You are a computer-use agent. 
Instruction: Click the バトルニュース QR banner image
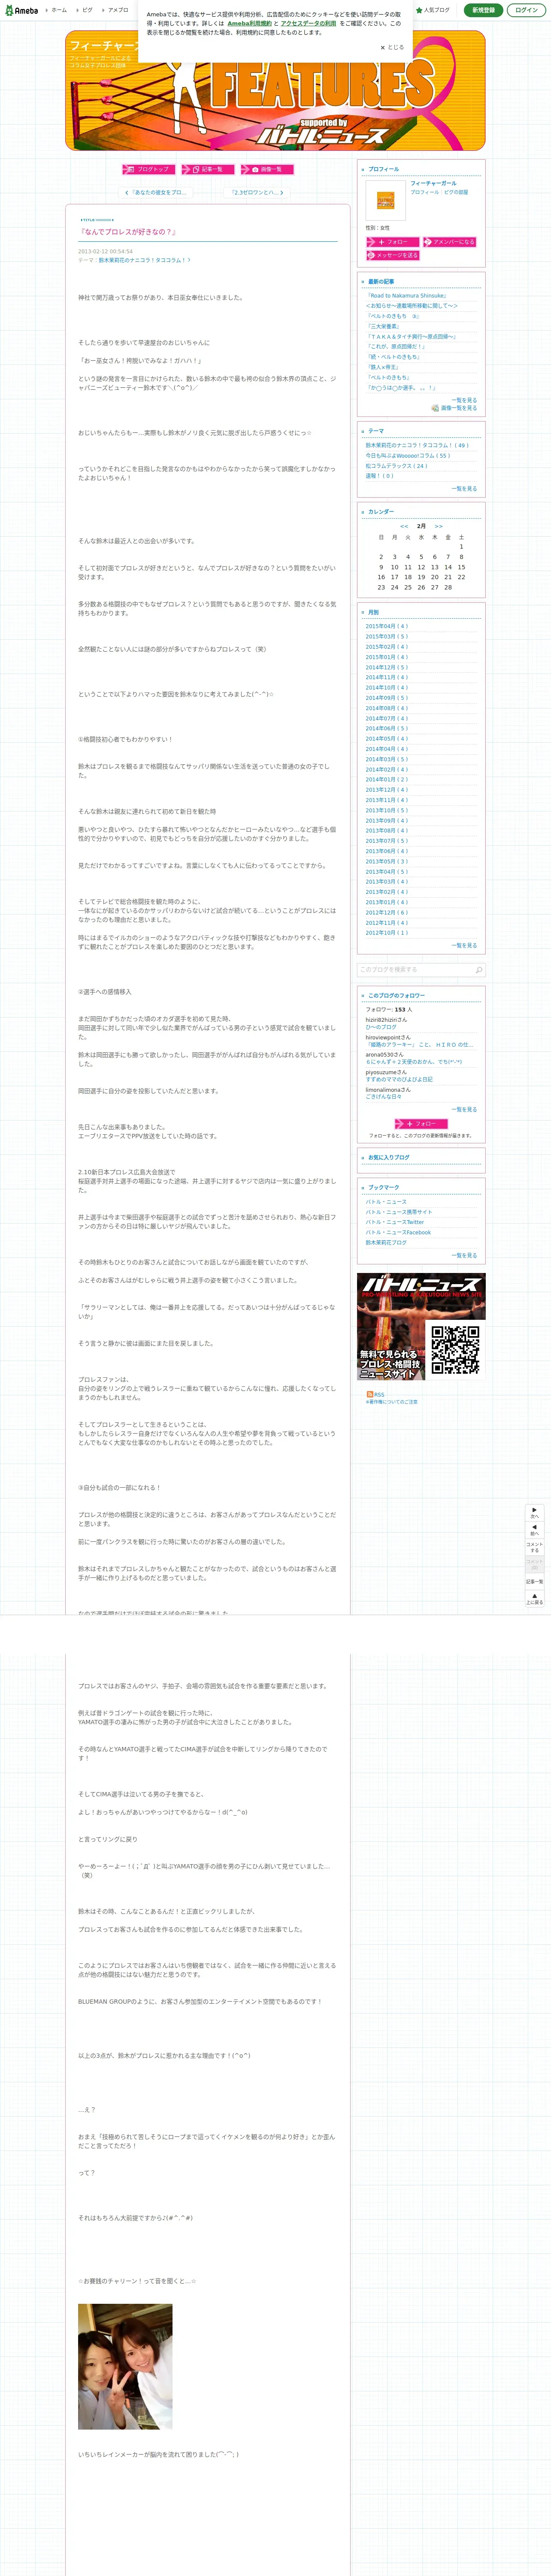point(421,1327)
